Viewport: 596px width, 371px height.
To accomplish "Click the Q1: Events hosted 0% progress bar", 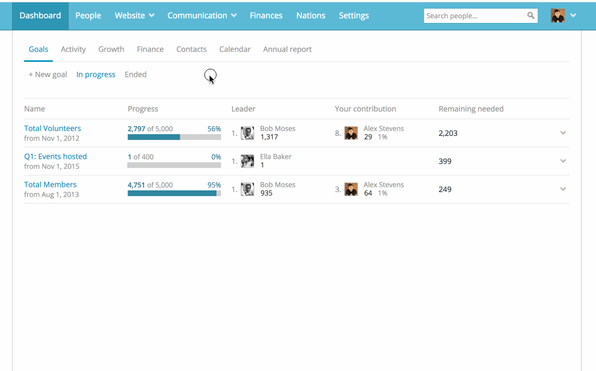I will pyautogui.click(x=174, y=165).
